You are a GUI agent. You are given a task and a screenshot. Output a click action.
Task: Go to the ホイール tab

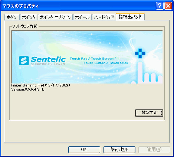[x=82, y=17]
